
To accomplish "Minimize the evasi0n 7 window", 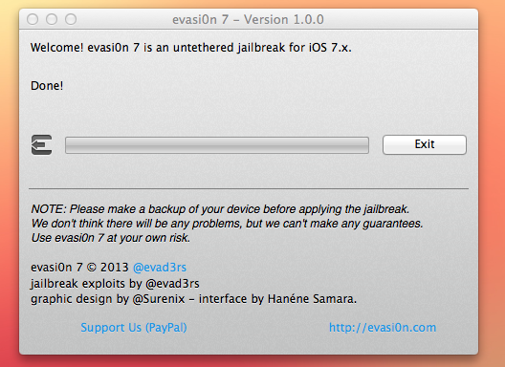I will (52, 19).
